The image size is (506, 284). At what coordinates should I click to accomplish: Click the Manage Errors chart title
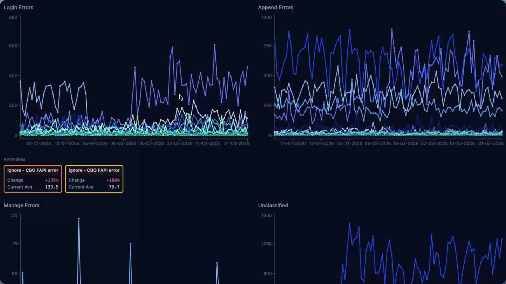pos(22,205)
